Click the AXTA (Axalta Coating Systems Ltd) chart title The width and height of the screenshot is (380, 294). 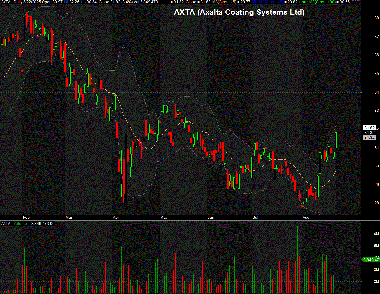click(x=239, y=12)
